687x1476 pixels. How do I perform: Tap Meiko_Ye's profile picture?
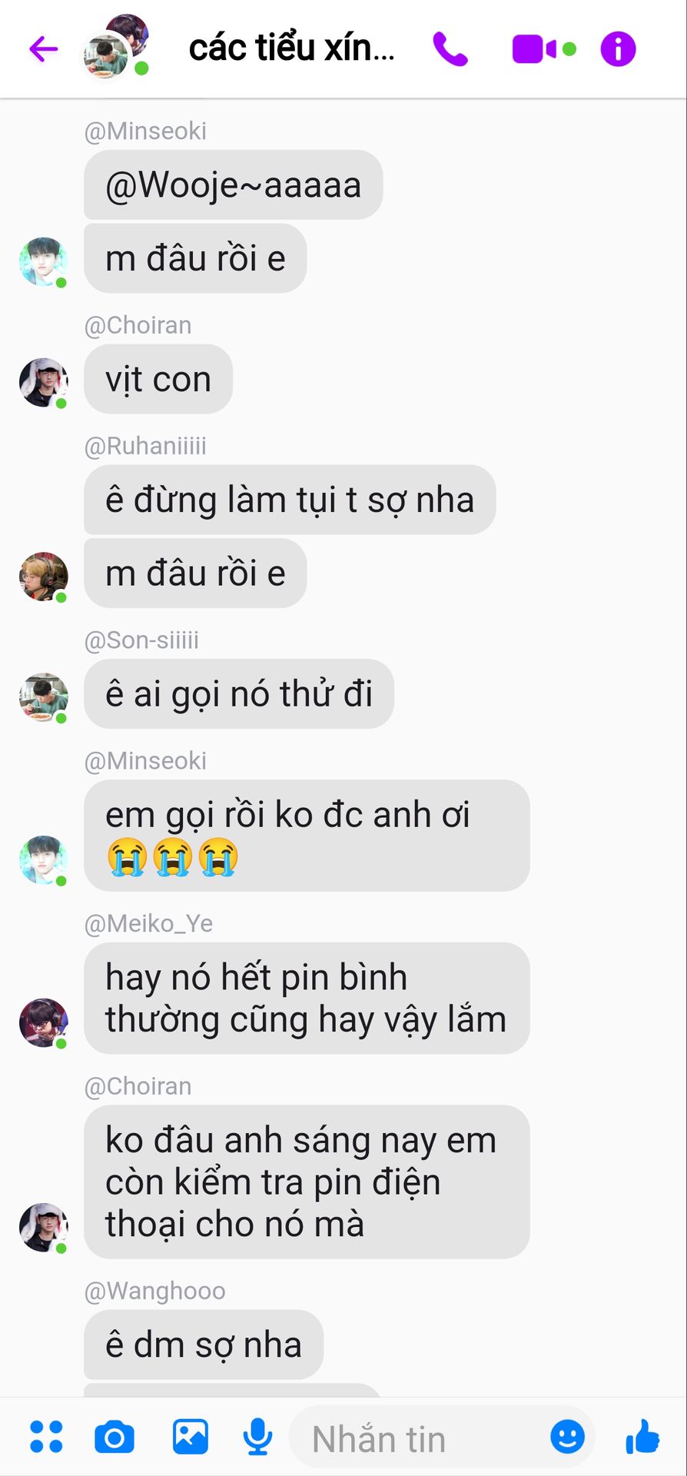pos(43,1022)
